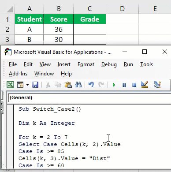The width and height of the screenshot is (171, 172).
Task: Select cell with score 36
Action: (x=59, y=29)
